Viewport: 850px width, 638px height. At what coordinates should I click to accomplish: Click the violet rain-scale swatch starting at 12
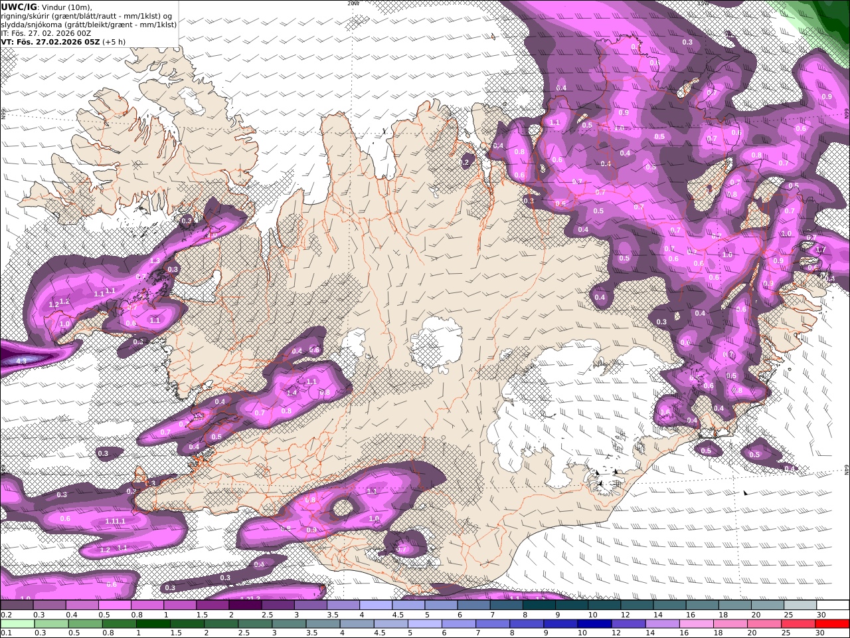[628, 624]
